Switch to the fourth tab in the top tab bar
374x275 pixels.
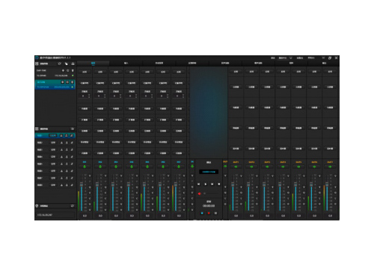(192, 64)
